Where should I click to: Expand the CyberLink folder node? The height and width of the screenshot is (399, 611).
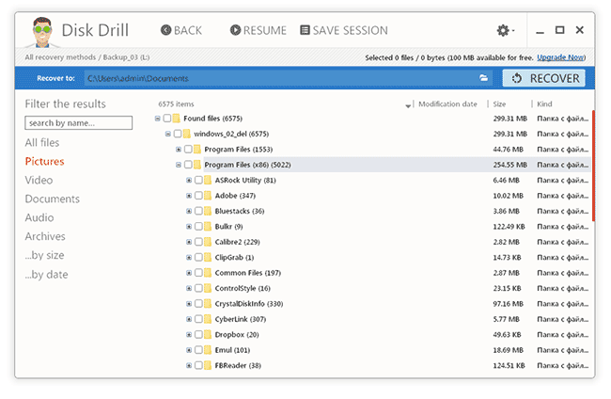tap(189, 319)
